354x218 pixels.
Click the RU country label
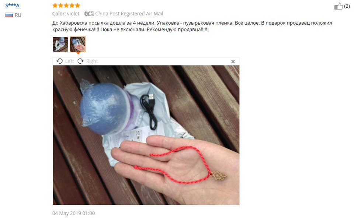pos(18,15)
